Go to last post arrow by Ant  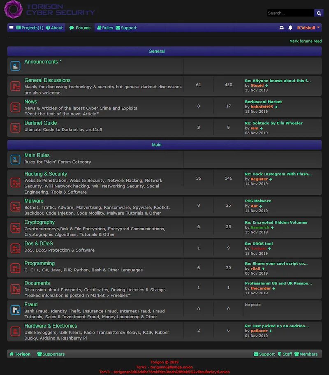(261, 206)
